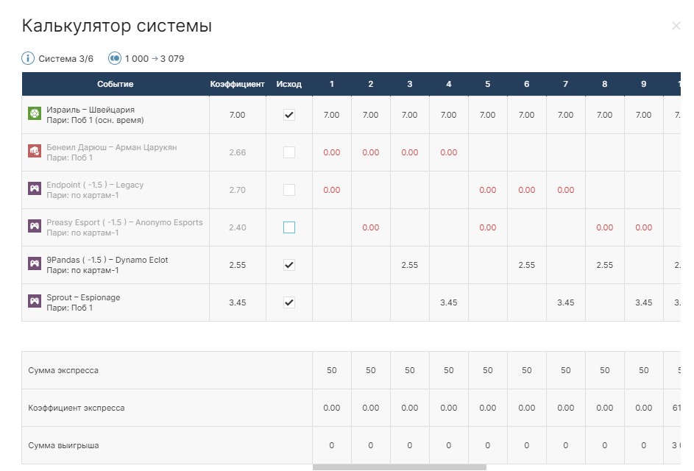694x471 pixels.
Task: Click the 1 000 → 3 079 amount text
Action: point(154,59)
